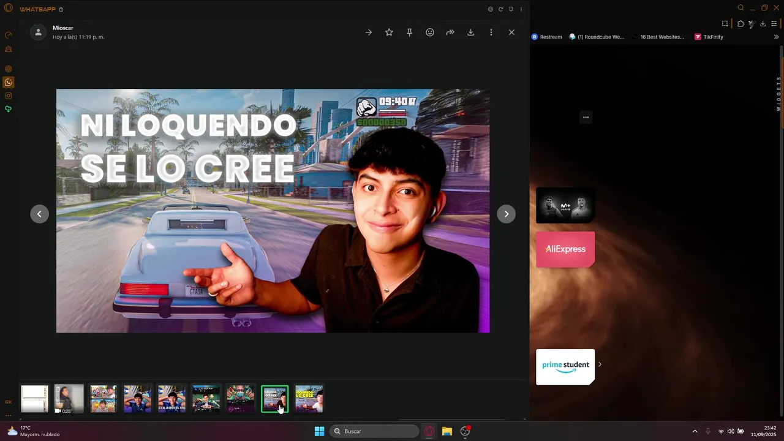Click the main GTA thumbnail image

[x=273, y=211]
